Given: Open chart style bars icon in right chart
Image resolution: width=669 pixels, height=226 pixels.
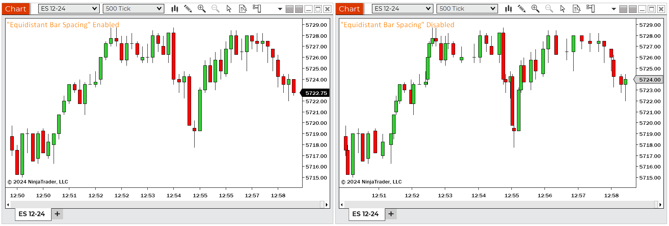Looking at the screenshot, I should (x=509, y=9).
